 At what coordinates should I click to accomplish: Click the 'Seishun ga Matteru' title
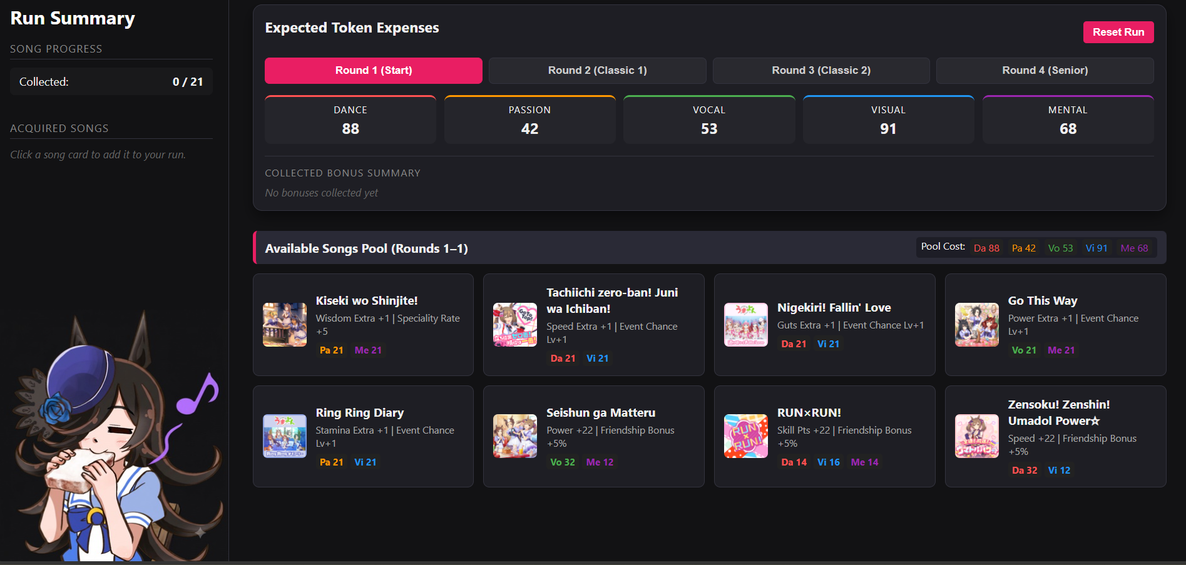[601, 413]
